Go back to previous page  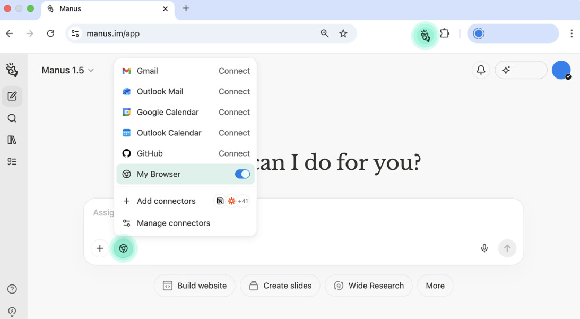10,33
